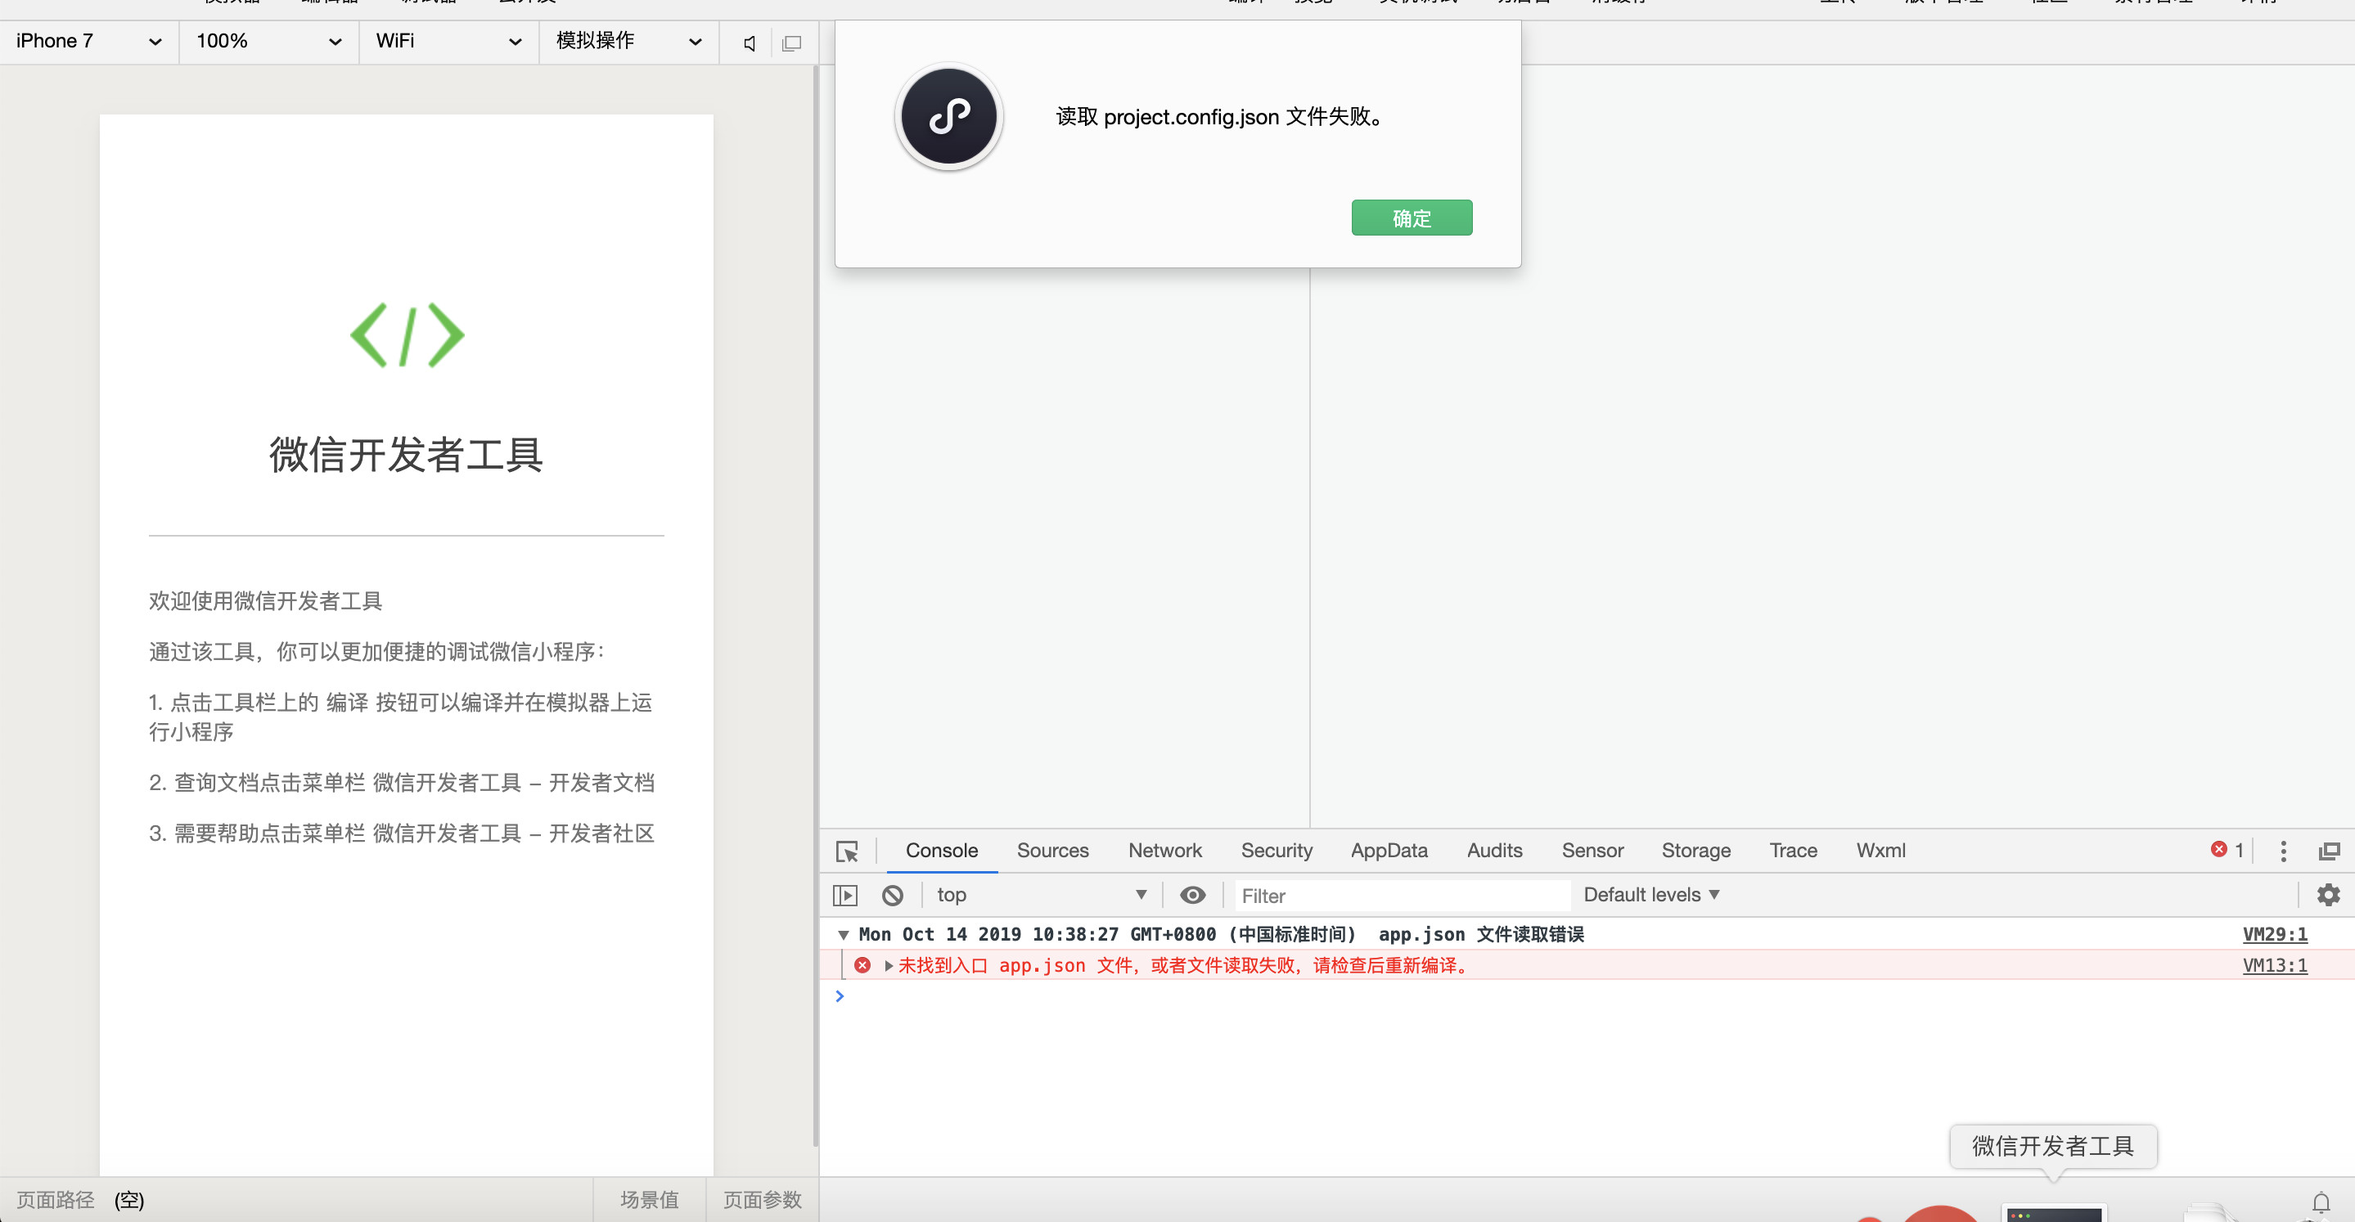Expand the red app.json error message
Screen dimensions: 2355x1222
click(x=889, y=966)
